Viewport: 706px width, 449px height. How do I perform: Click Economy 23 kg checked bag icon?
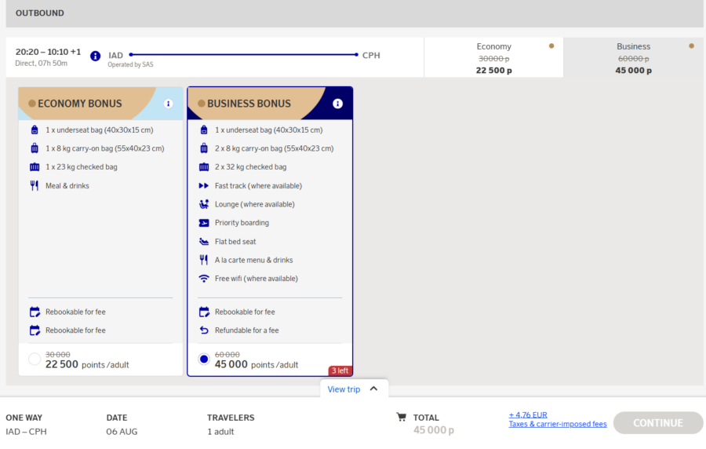pyautogui.click(x=35, y=167)
